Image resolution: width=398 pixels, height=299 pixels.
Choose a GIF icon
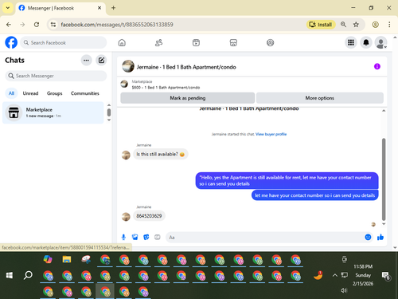tap(158, 237)
